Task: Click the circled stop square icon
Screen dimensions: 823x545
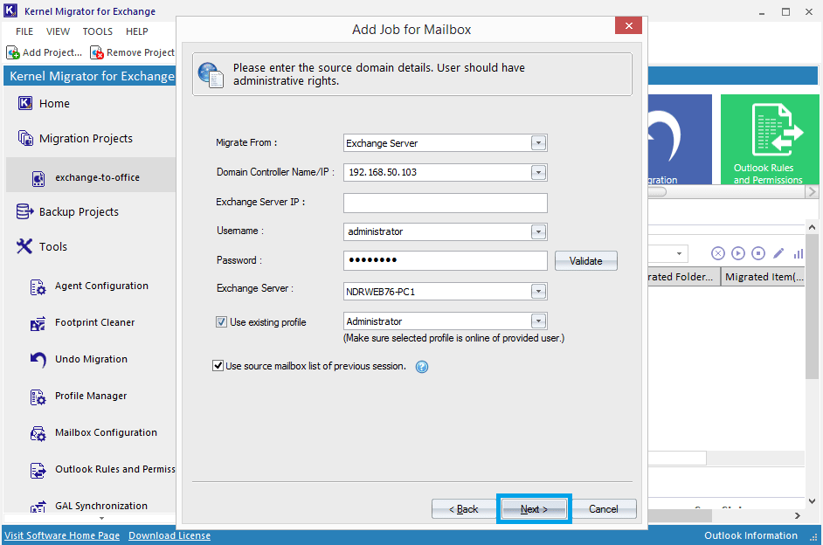Action: (758, 253)
